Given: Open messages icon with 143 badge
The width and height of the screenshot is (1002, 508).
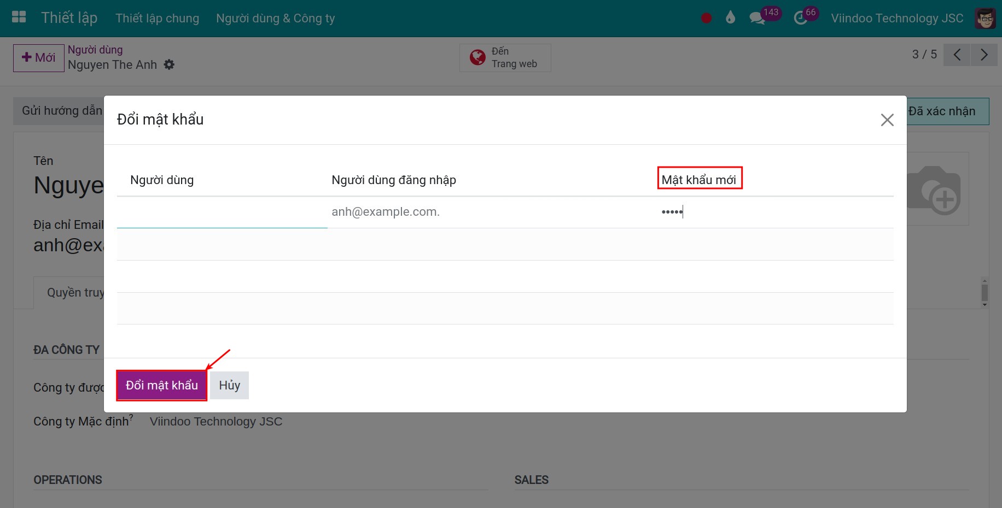Looking at the screenshot, I should coord(764,16).
